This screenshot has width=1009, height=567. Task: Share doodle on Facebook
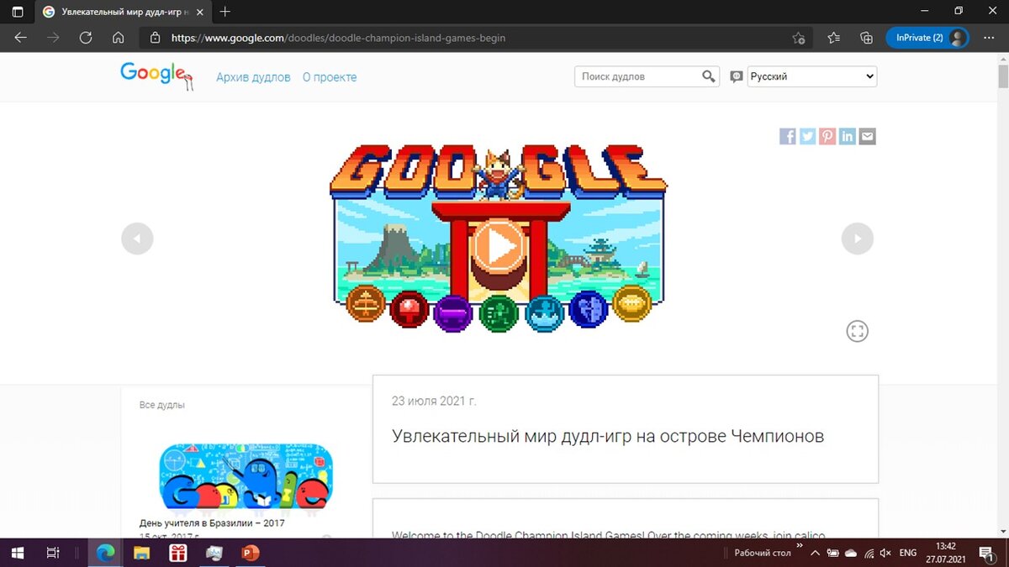coord(788,136)
